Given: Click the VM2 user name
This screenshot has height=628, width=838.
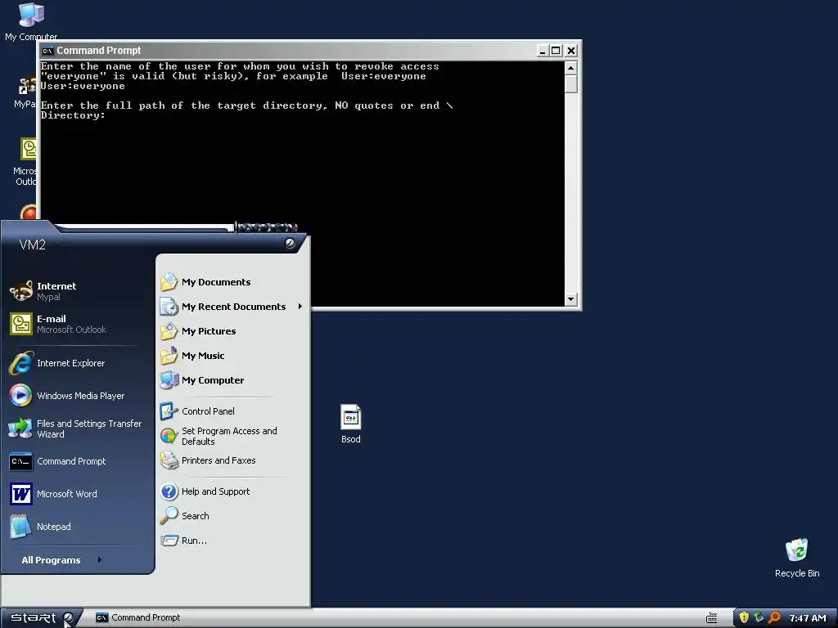Looking at the screenshot, I should coord(32,244).
